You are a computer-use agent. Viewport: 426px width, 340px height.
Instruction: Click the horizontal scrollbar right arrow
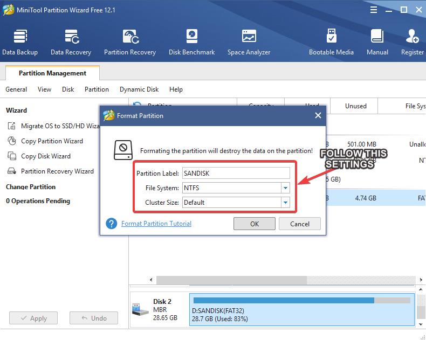pyautogui.click(x=421, y=280)
